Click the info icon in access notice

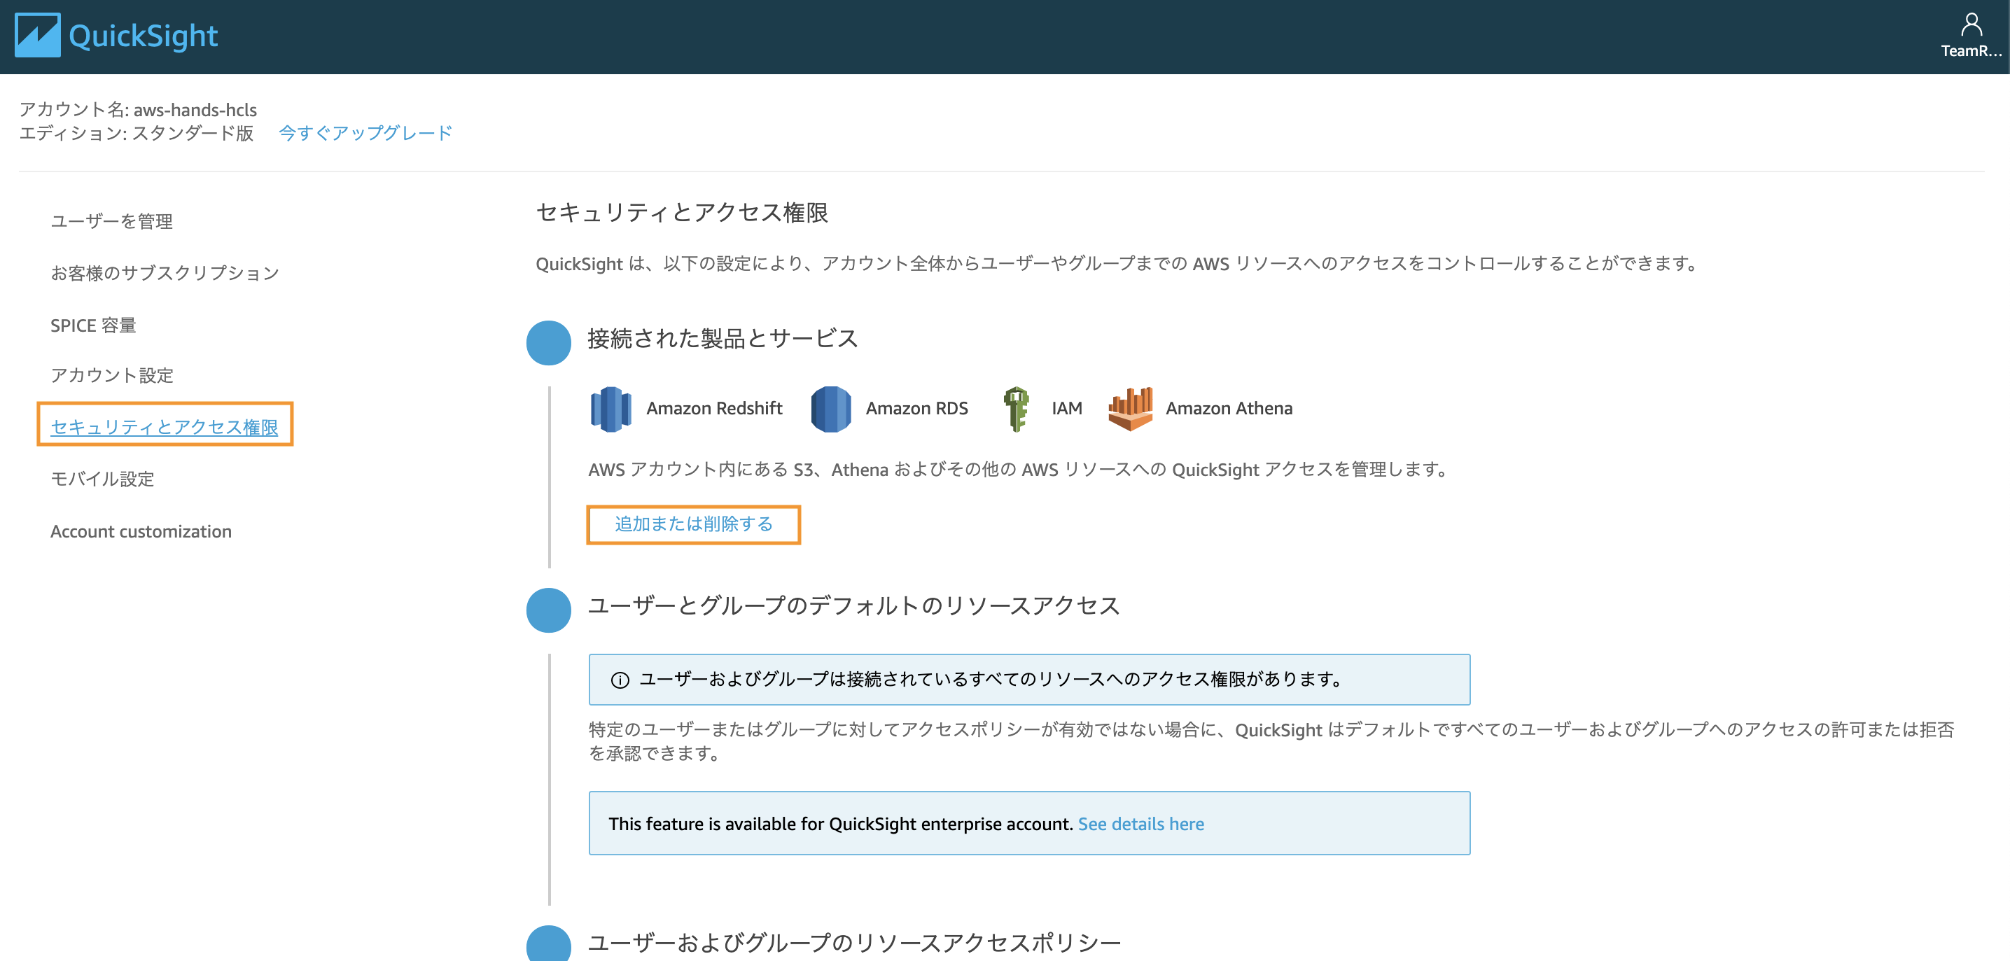pos(620,680)
